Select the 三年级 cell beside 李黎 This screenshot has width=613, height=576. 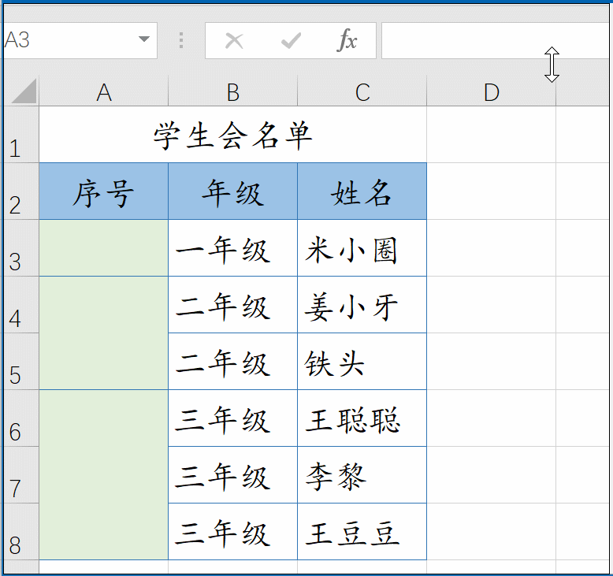pyautogui.click(x=233, y=474)
